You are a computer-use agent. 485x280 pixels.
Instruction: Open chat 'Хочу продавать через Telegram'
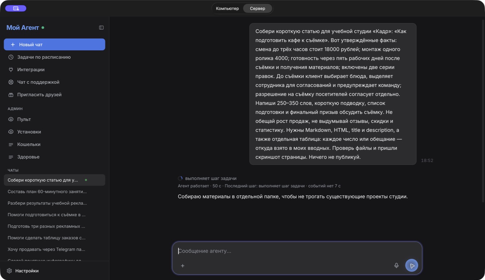[54, 249]
